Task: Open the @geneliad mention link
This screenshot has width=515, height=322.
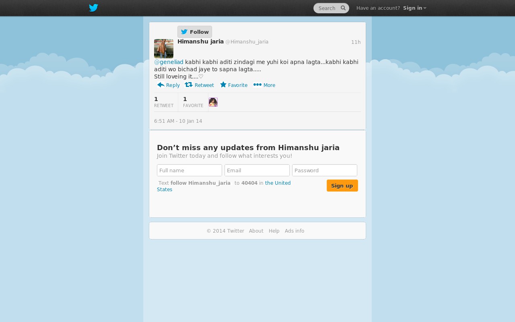Action: 169,62
